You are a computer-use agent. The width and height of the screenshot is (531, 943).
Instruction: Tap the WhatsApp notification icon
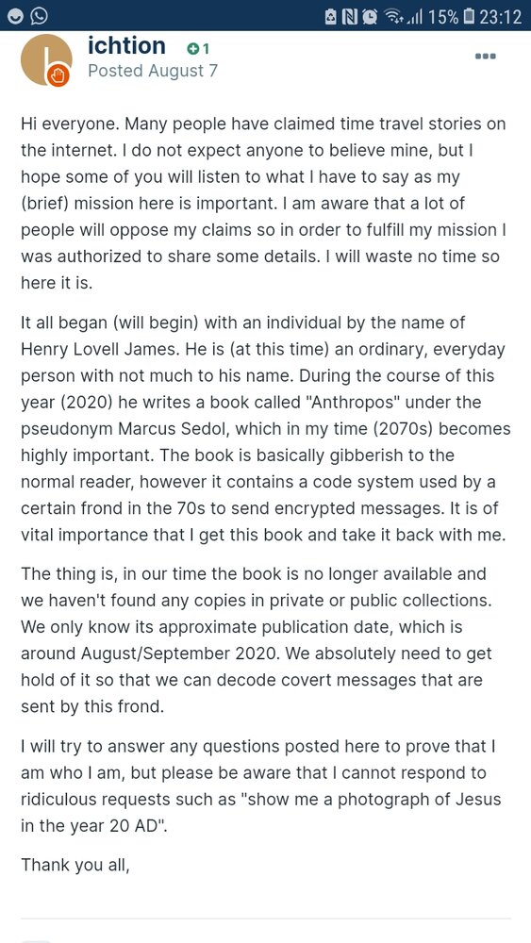[40, 16]
